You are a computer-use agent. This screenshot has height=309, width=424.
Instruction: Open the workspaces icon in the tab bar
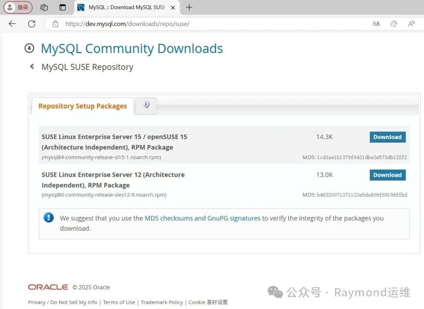point(44,7)
